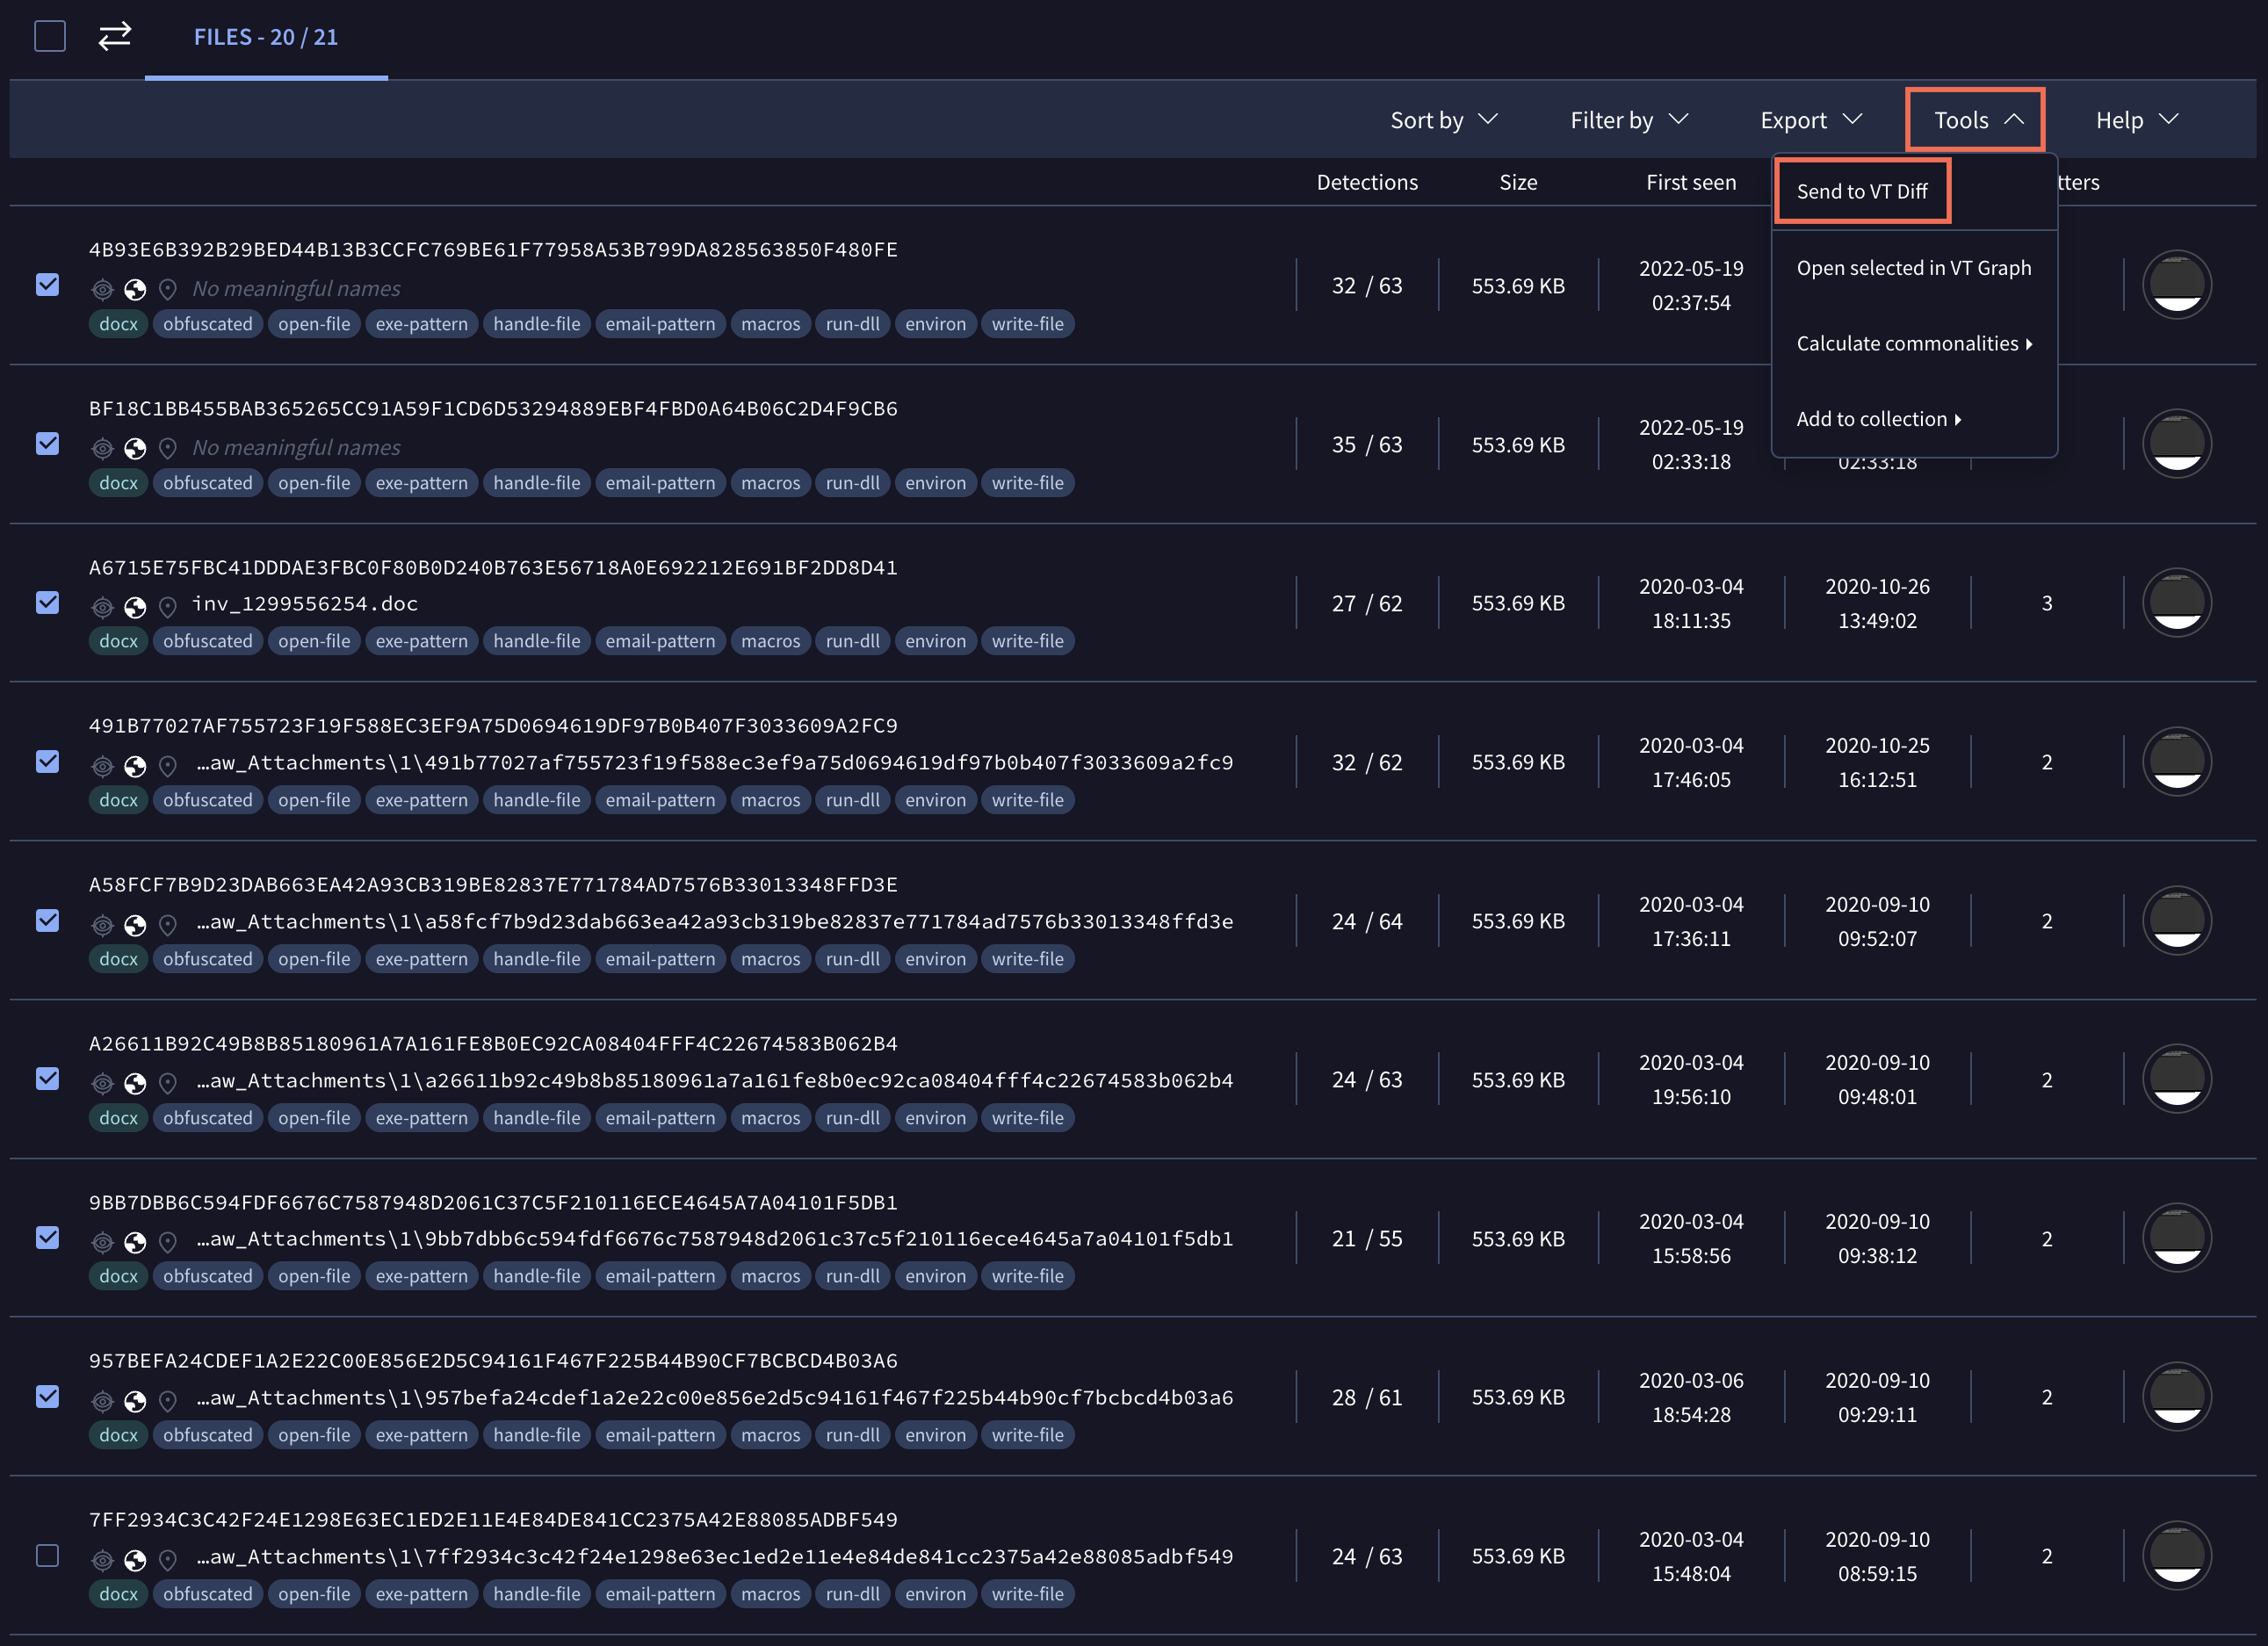2268x1646 pixels.
Task: Click the location pin icon in 4B93E6B392 row
Action: tap(168, 290)
